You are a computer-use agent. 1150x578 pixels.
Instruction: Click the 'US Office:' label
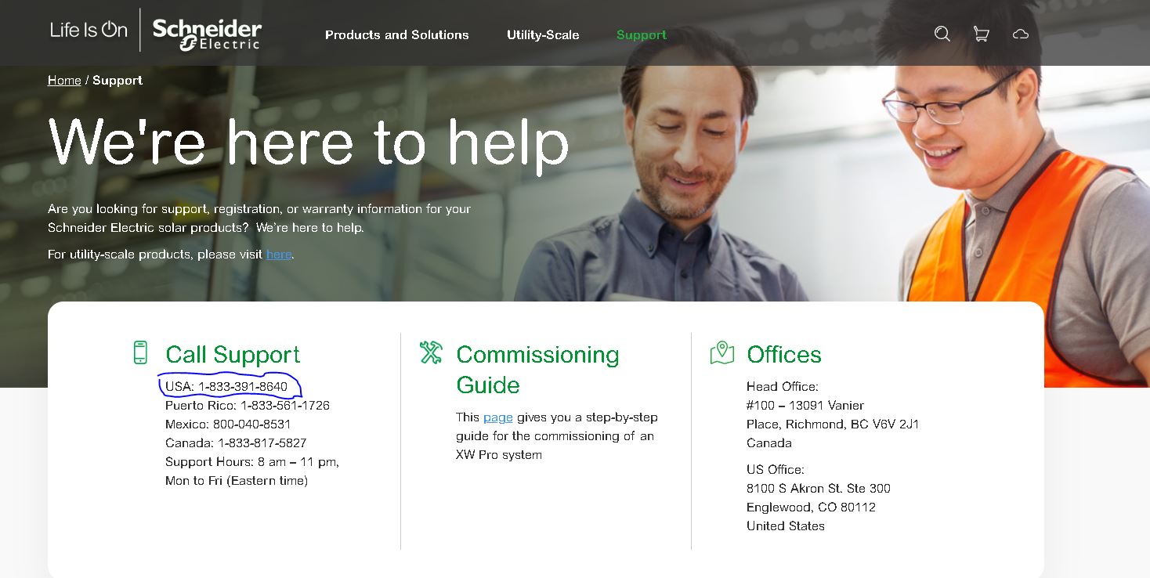point(776,470)
